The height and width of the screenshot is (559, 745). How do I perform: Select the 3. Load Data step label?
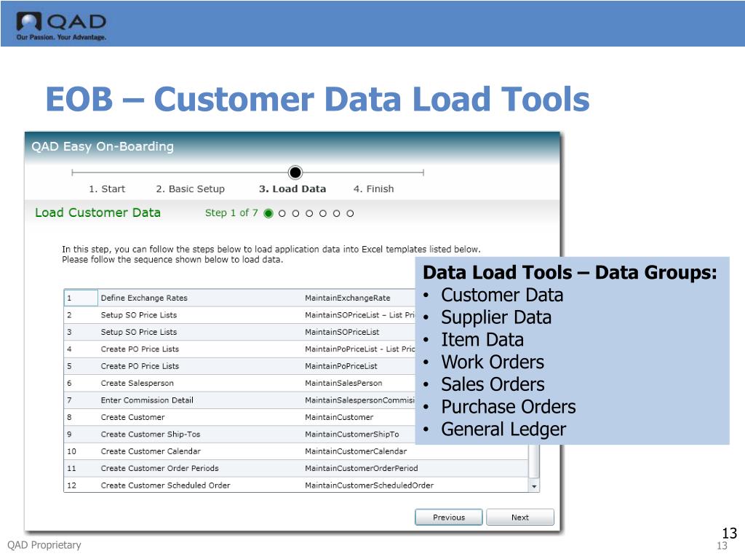click(x=292, y=189)
